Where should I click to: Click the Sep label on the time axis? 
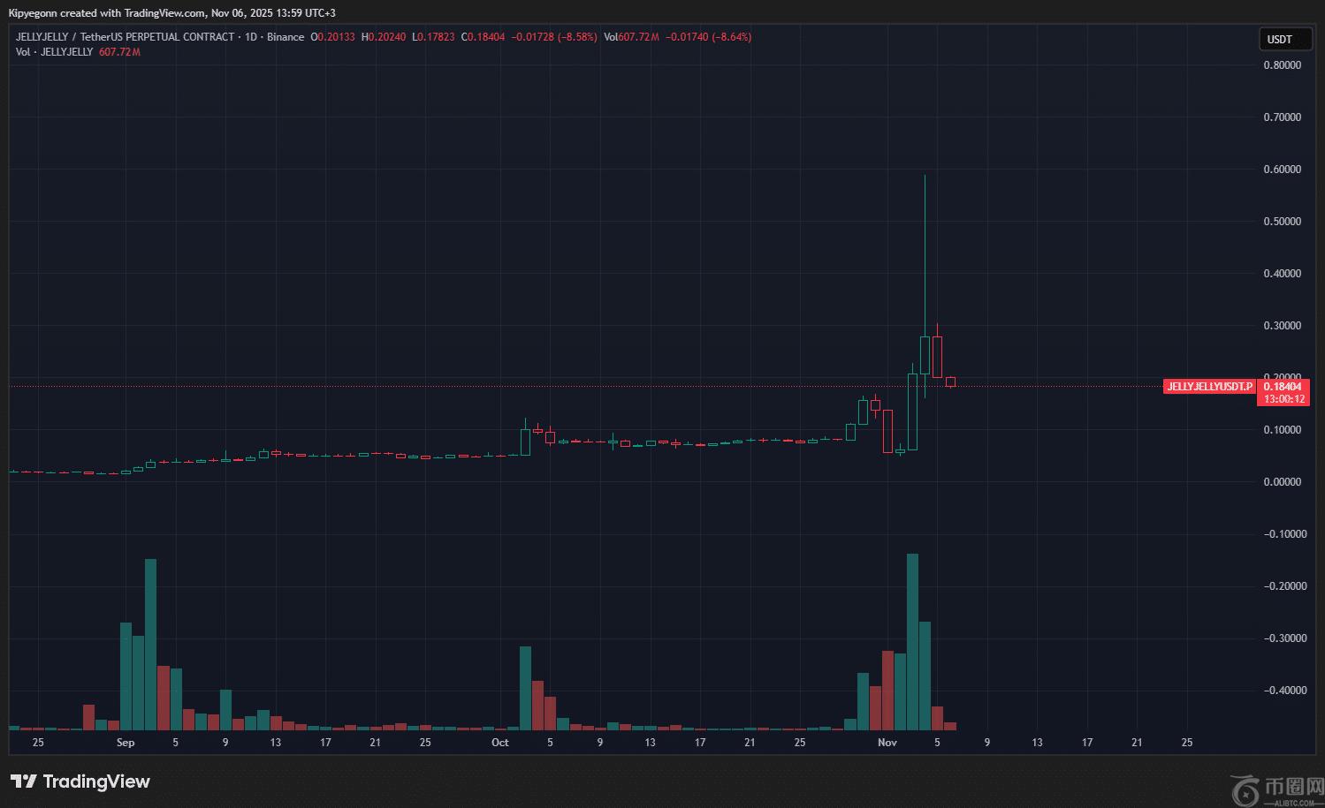[x=126, y=743]
